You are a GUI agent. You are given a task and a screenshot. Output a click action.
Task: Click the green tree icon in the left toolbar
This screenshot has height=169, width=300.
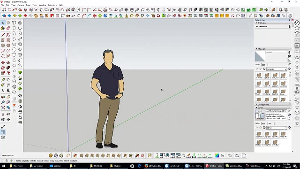click(x=20, y=72)
